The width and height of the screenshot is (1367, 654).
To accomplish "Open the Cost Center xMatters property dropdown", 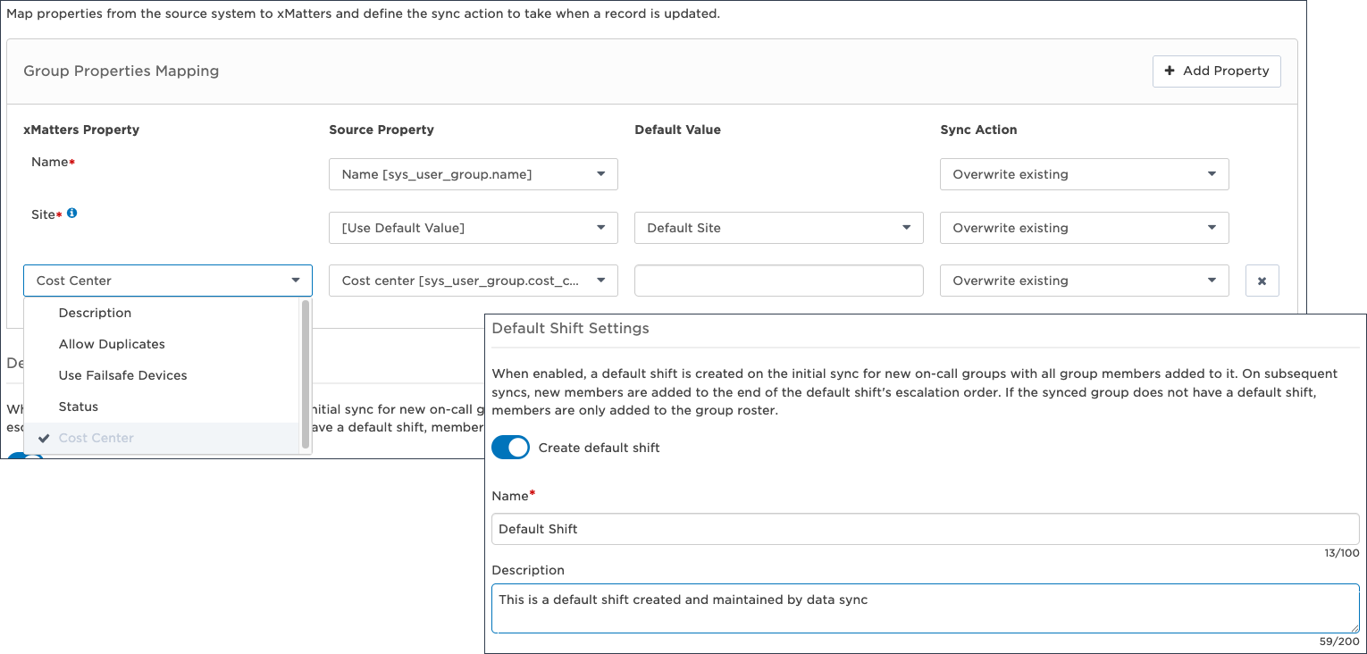I will tap(168, 281).
